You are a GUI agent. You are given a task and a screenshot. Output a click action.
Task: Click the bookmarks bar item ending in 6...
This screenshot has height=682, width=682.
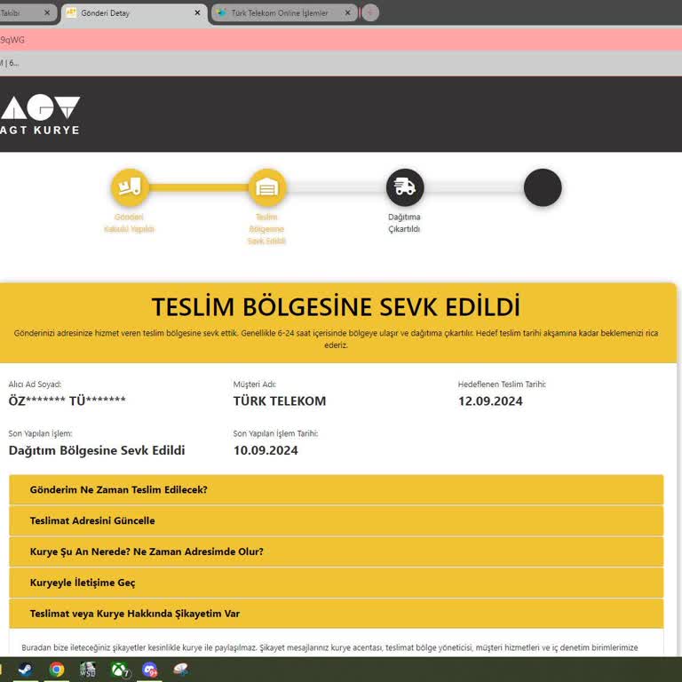pyautogui.click(x=10, y=63)
